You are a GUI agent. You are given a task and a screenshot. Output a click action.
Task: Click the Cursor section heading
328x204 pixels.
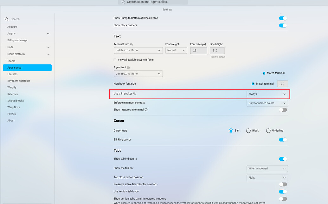coord(119,121)
